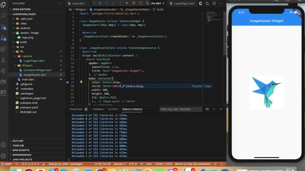Screen dimensions: 305x171
Task: Click the iphone xs max device selector
Action: (193, 164)
